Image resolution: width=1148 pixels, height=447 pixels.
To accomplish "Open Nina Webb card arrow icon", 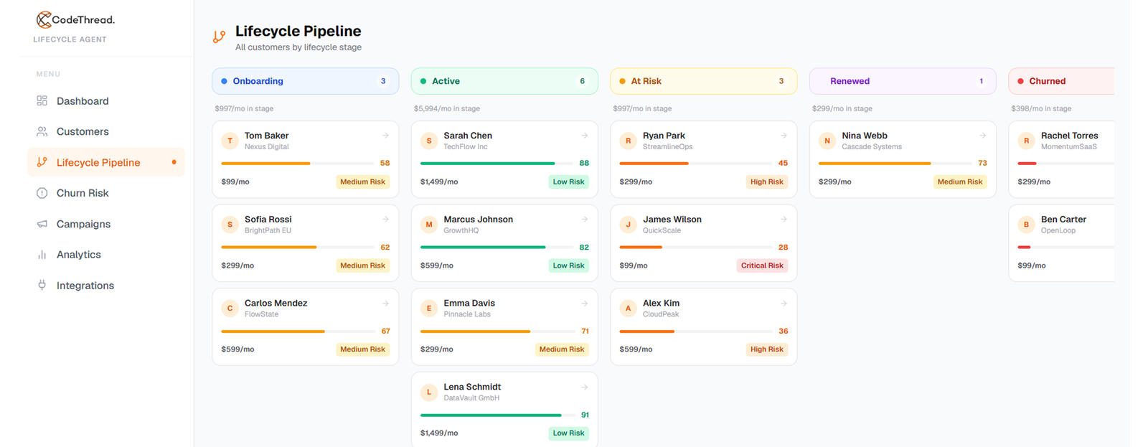I will coord(983,136).
